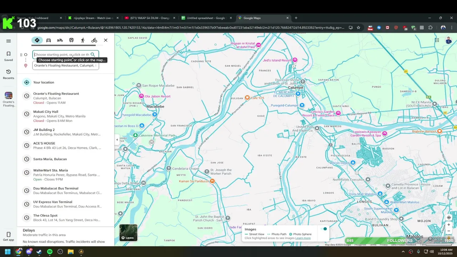Collapse the side panel arrow
This screenshot has width=457, height=257.
117,140
